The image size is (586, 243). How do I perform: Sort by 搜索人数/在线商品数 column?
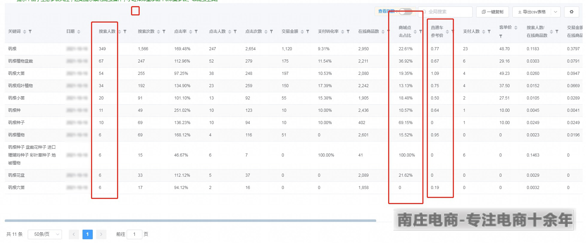[551, 31]
